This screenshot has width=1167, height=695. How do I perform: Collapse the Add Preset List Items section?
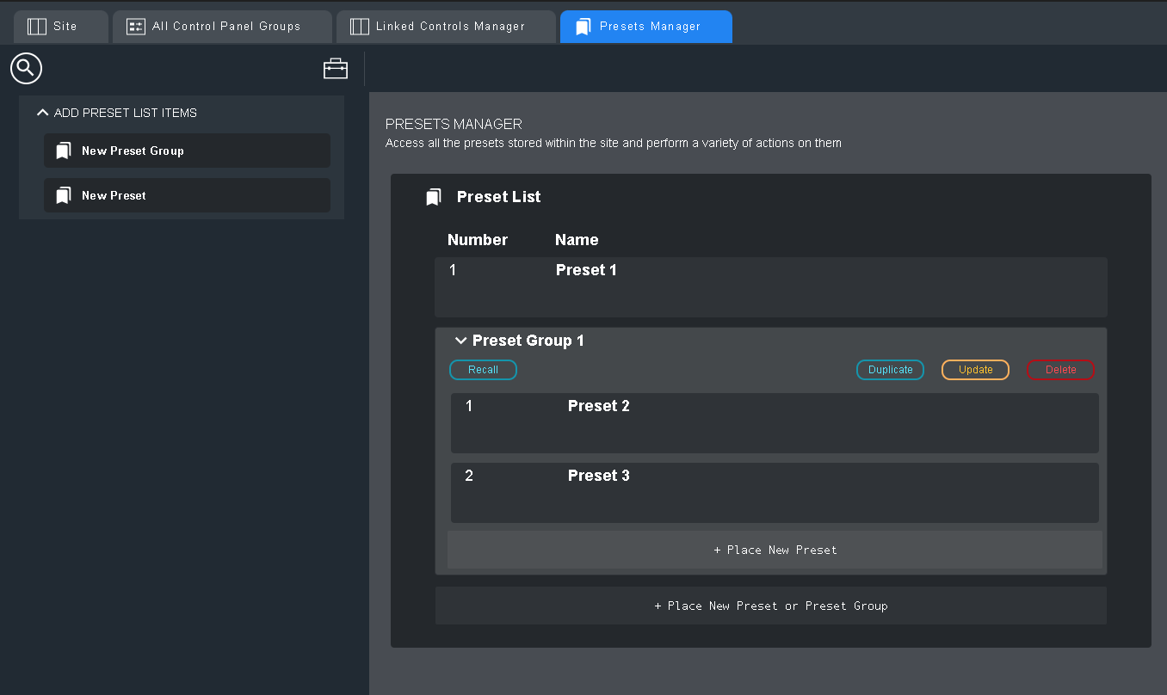pos(43,113)
